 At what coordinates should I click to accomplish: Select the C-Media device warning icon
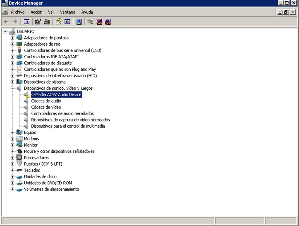click(x=26, y=95)
